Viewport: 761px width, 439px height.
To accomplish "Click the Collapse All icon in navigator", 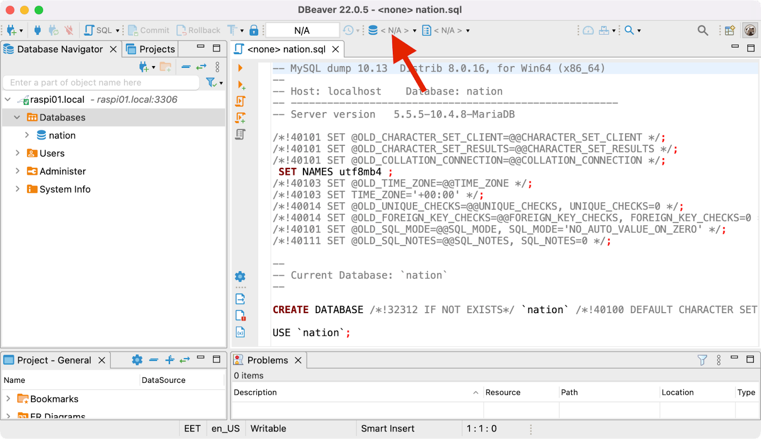I will pos(186,67).
